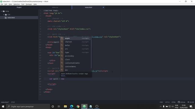
Task: Choose the type autocomplete suggestion
Action: (x=76, y=52)
